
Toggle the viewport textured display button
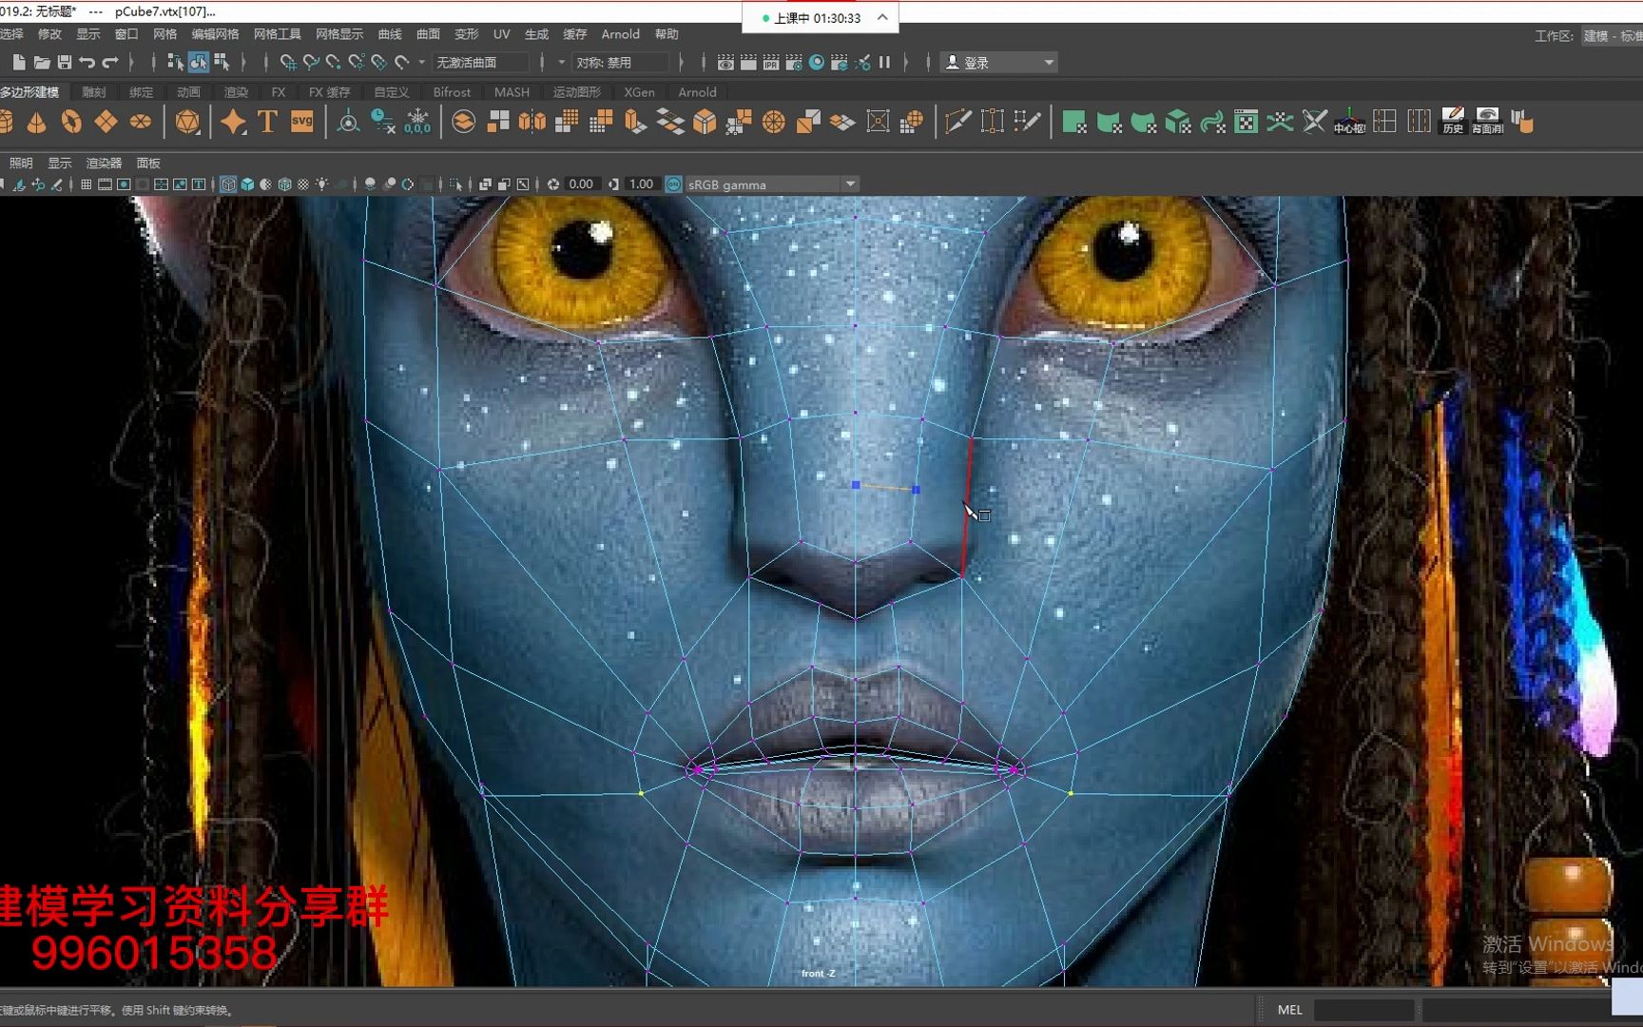303,184
